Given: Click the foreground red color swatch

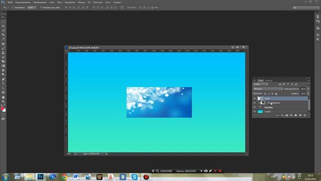Looking at the screenshot, I should coord(2,109).
